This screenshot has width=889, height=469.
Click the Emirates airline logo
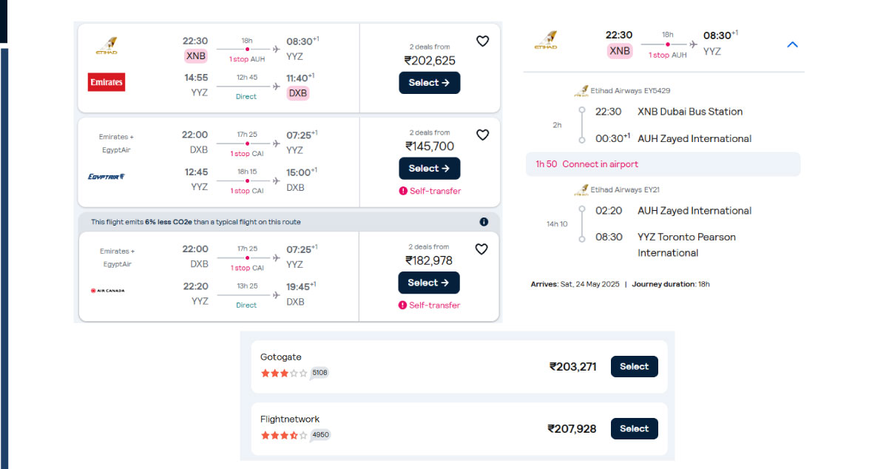[106, 83]
